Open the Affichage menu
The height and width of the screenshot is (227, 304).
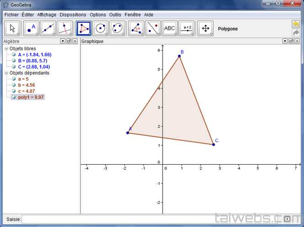(47, 15)
